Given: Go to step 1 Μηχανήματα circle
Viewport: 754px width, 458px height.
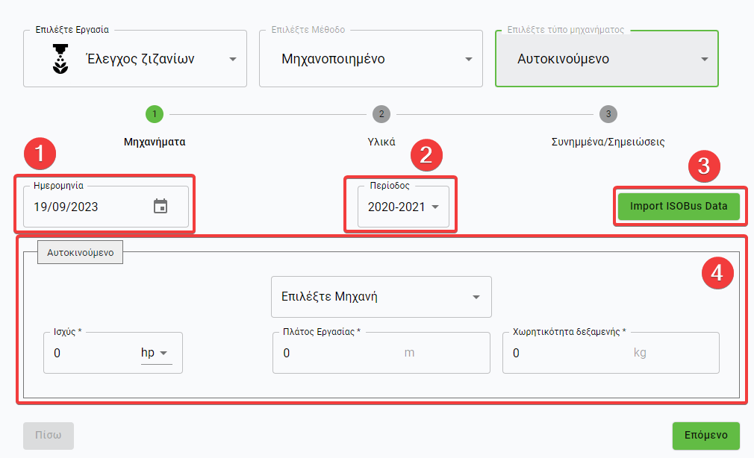Looking at the screenshot, I should 155,114.
